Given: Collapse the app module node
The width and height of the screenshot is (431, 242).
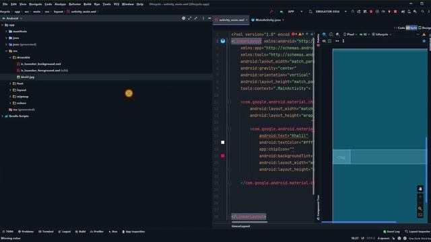Looking at the screenshot, I should [3, 25].
